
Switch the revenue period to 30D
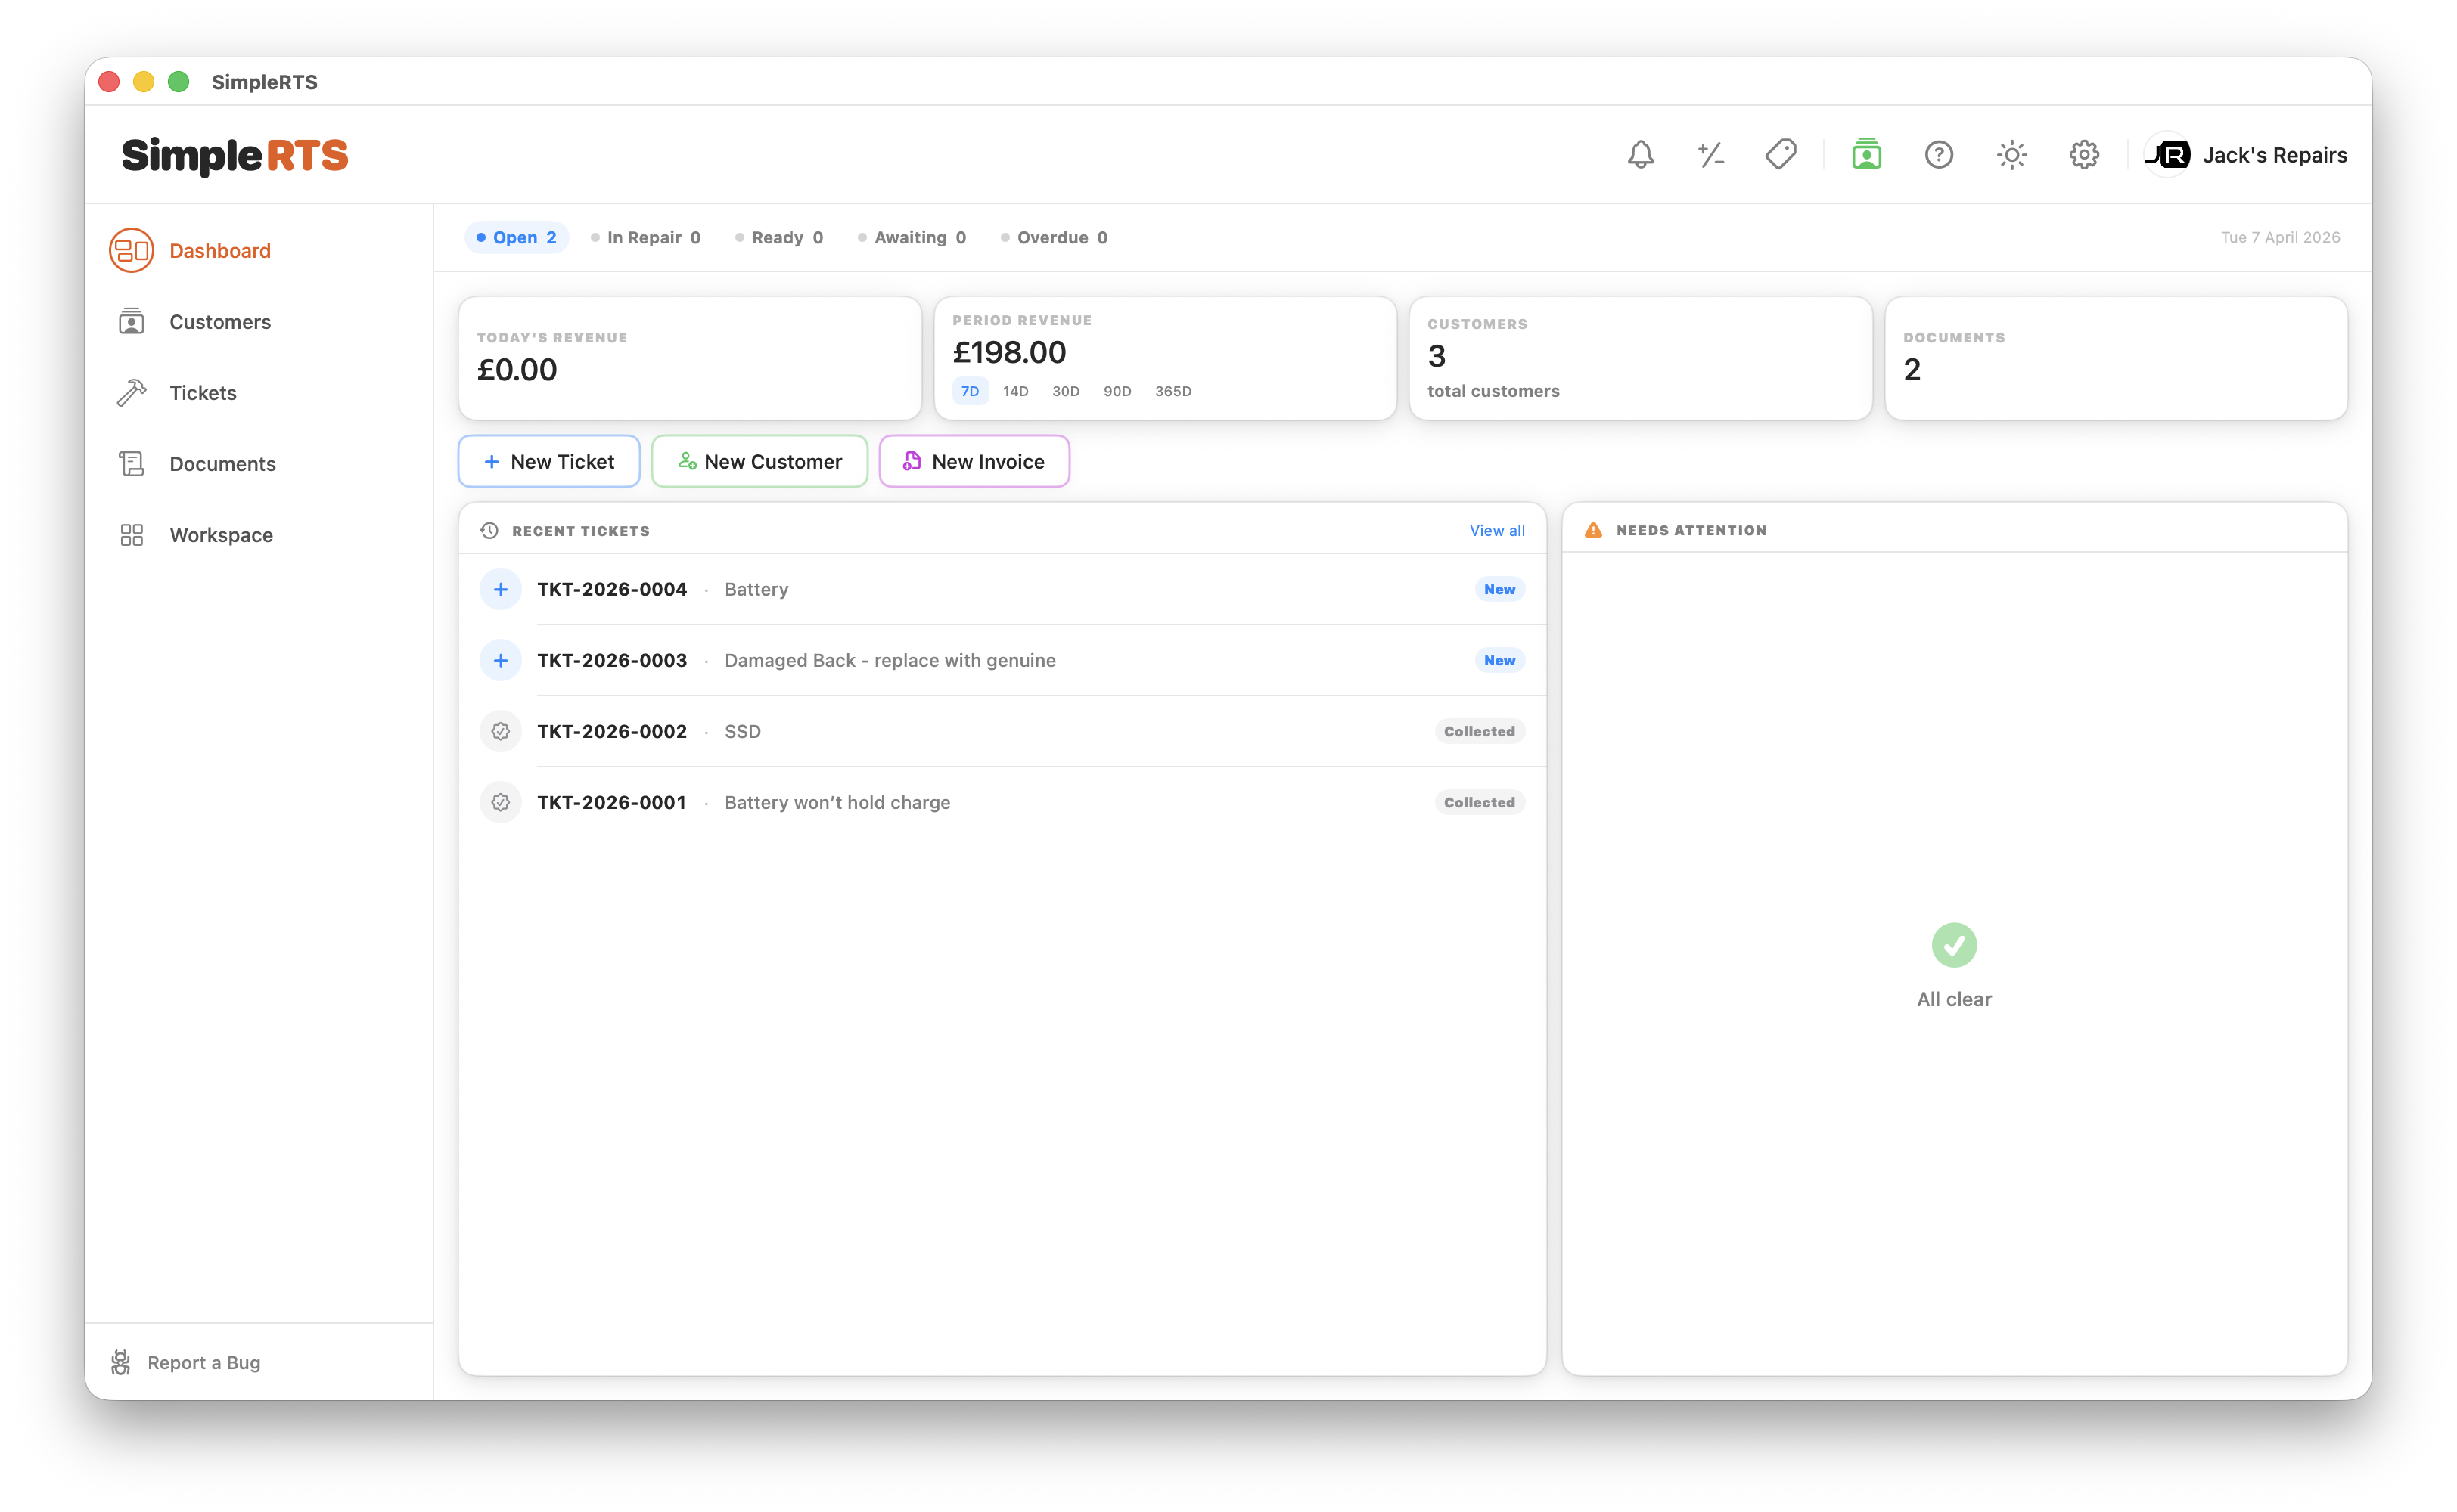pyautogui.click(x=1064, y=391)
